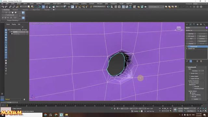Select the Unlink Selection icon

14,7
